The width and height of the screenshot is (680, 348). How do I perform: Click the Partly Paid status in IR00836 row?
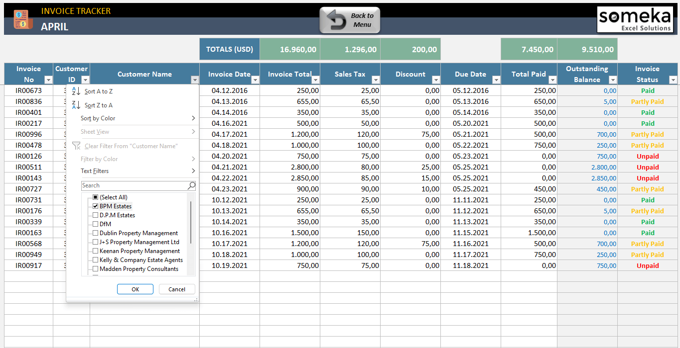[x=648, y=101]
